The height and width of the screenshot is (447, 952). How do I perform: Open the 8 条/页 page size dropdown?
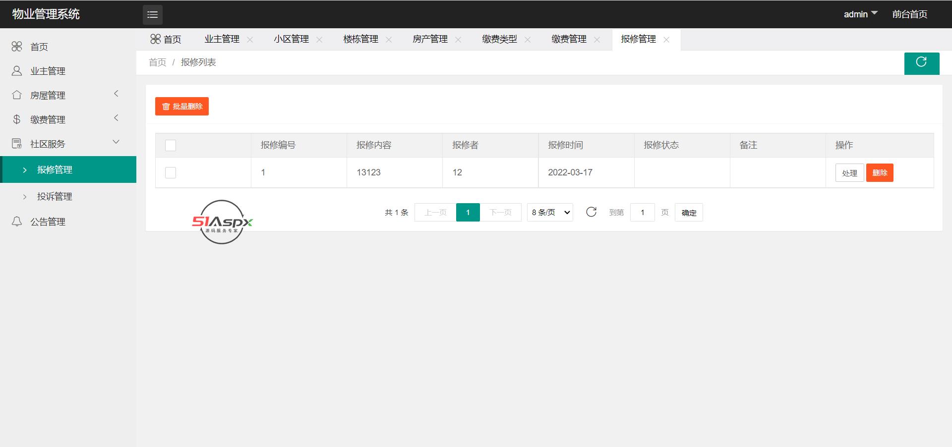(x=550, y=212)
